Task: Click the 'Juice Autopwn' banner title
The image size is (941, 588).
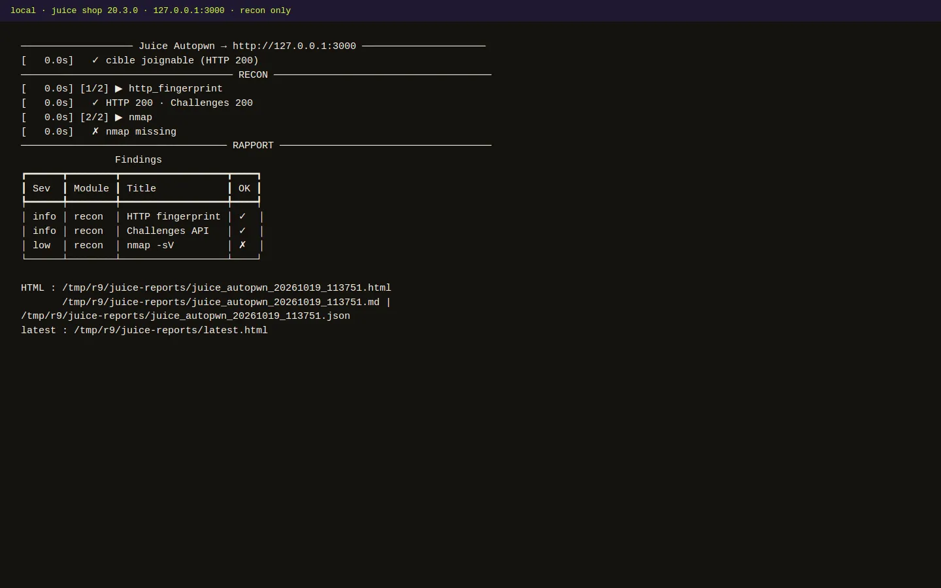Action: coord(176,46)
